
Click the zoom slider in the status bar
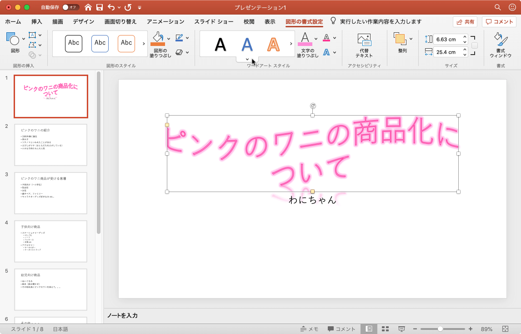click(x=440, y=329)
